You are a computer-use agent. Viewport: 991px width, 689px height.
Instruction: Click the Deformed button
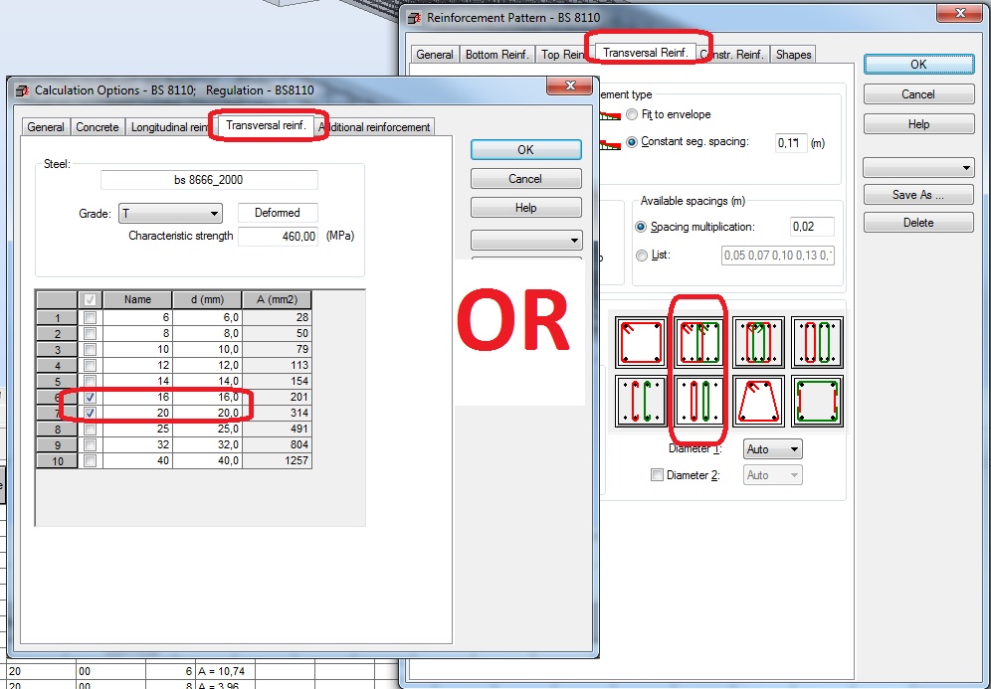pyautogui.click(x=278, y=213)
